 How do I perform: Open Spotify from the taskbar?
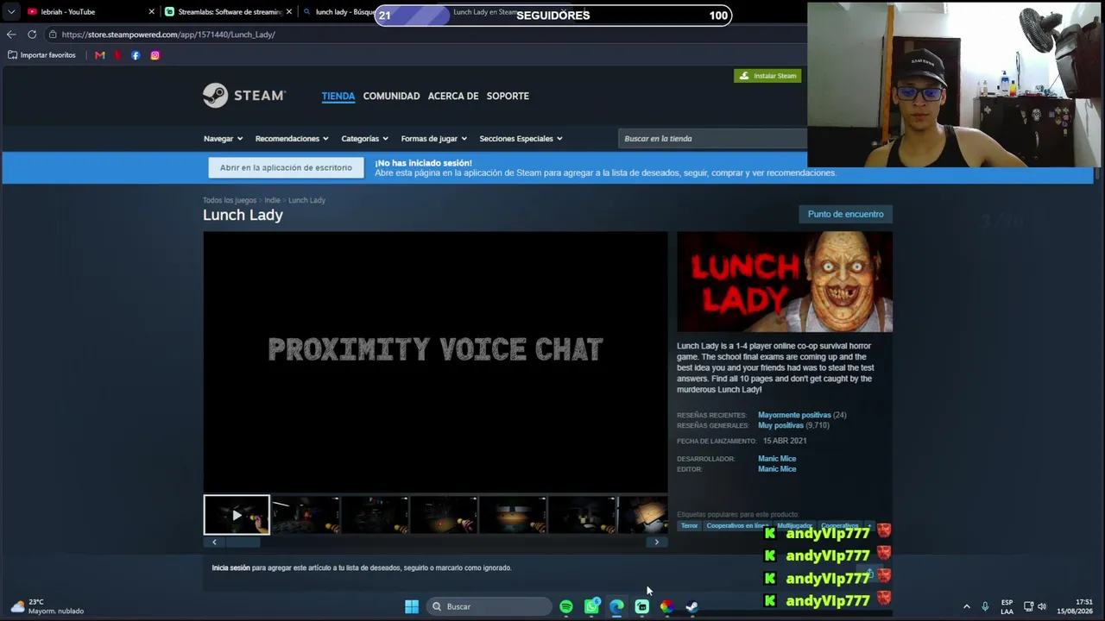566,606
